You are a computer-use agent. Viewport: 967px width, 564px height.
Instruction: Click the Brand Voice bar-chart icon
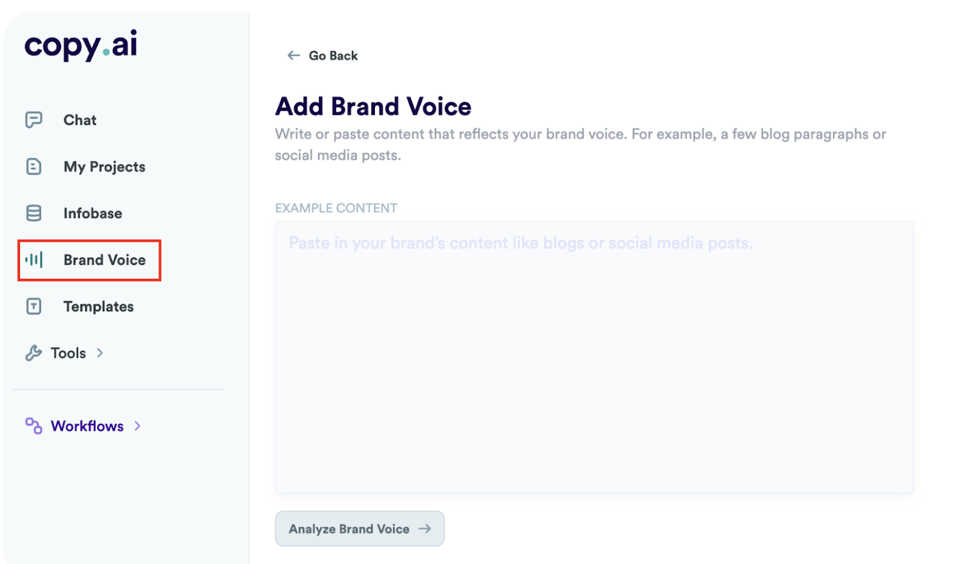point(33,260)
